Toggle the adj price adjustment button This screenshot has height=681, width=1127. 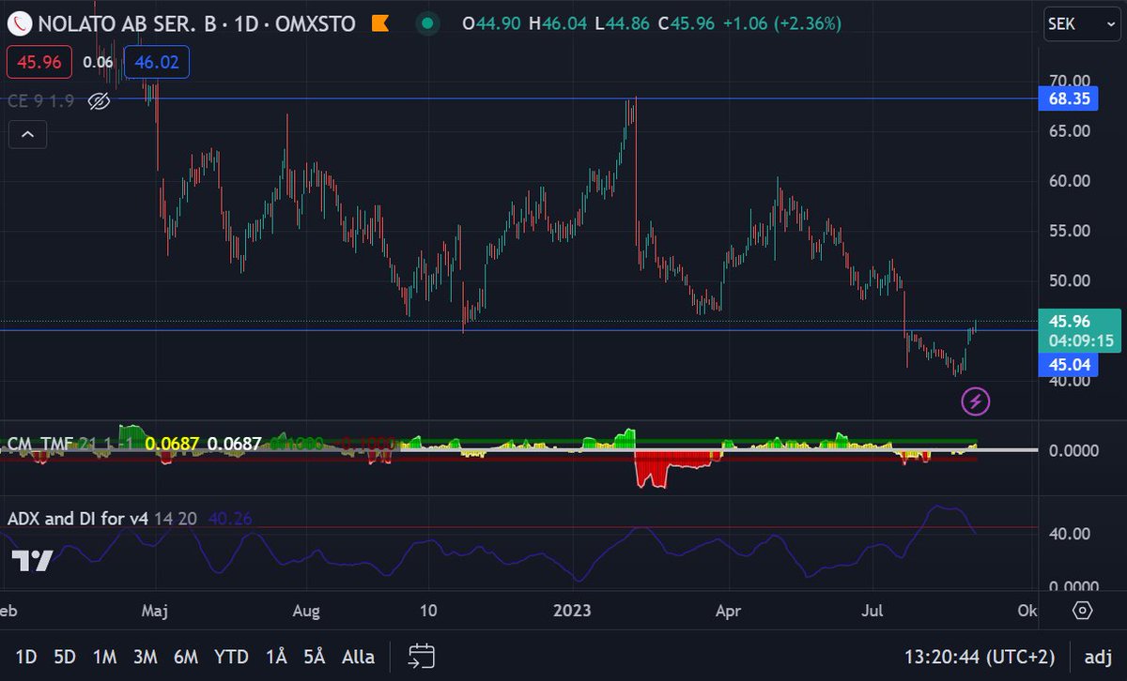point(1096,657)
